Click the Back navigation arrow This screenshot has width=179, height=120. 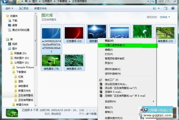5,2
